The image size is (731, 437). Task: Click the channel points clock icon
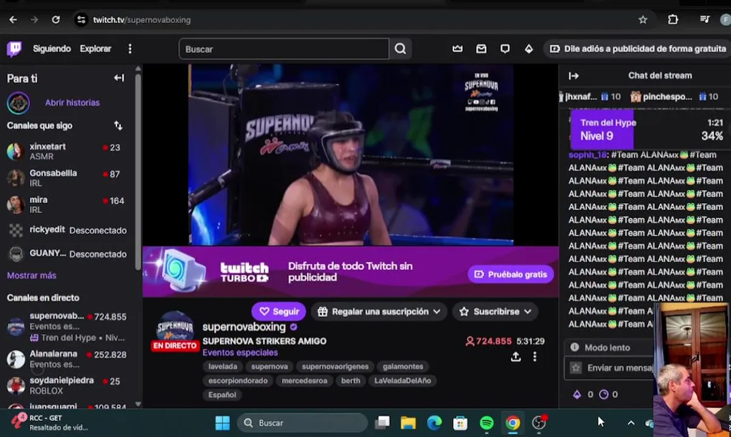(x=603, y=395)
